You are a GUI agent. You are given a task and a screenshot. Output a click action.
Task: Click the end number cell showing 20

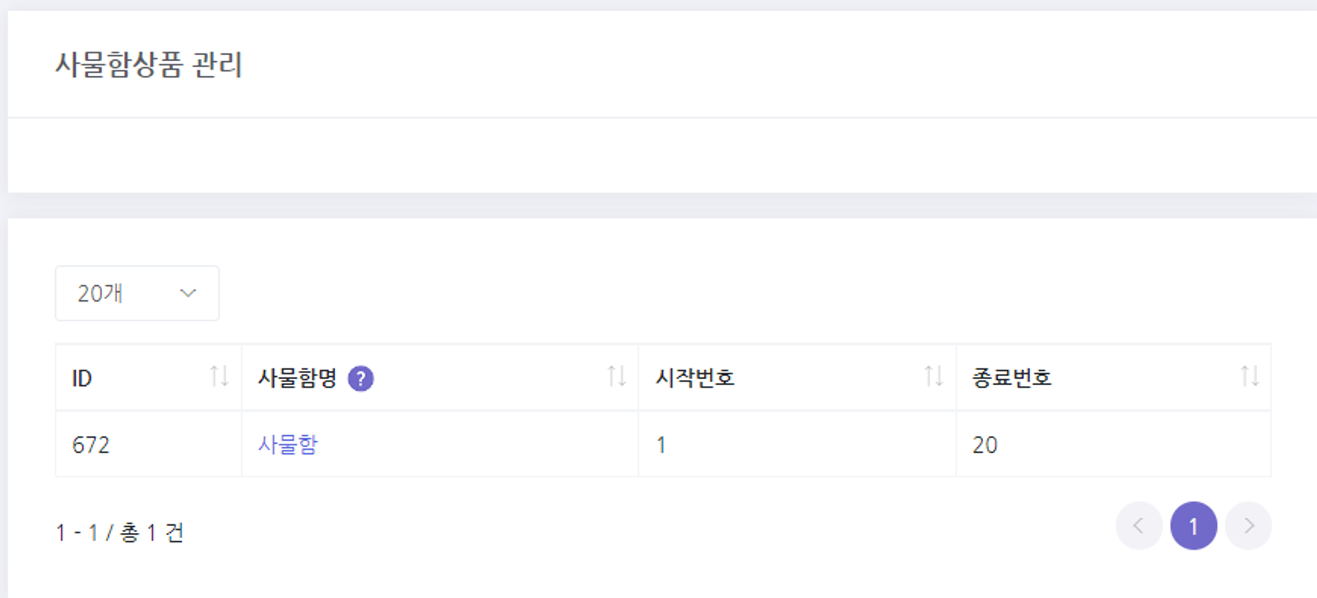985,445
